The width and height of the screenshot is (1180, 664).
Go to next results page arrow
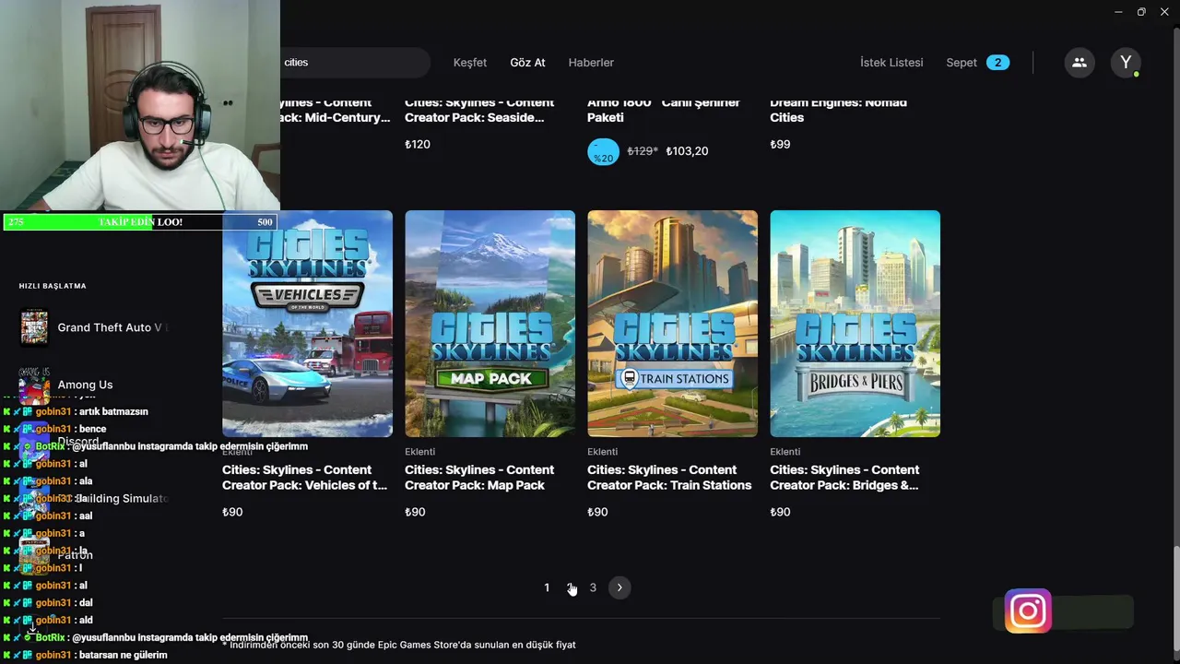(x=619, y=587)
